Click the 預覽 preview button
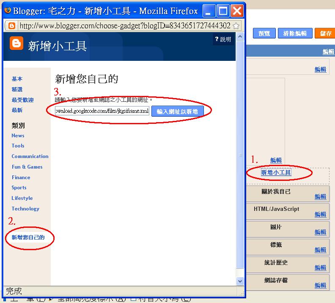Screen dimensions: 335x303 (x=264, y=33)
